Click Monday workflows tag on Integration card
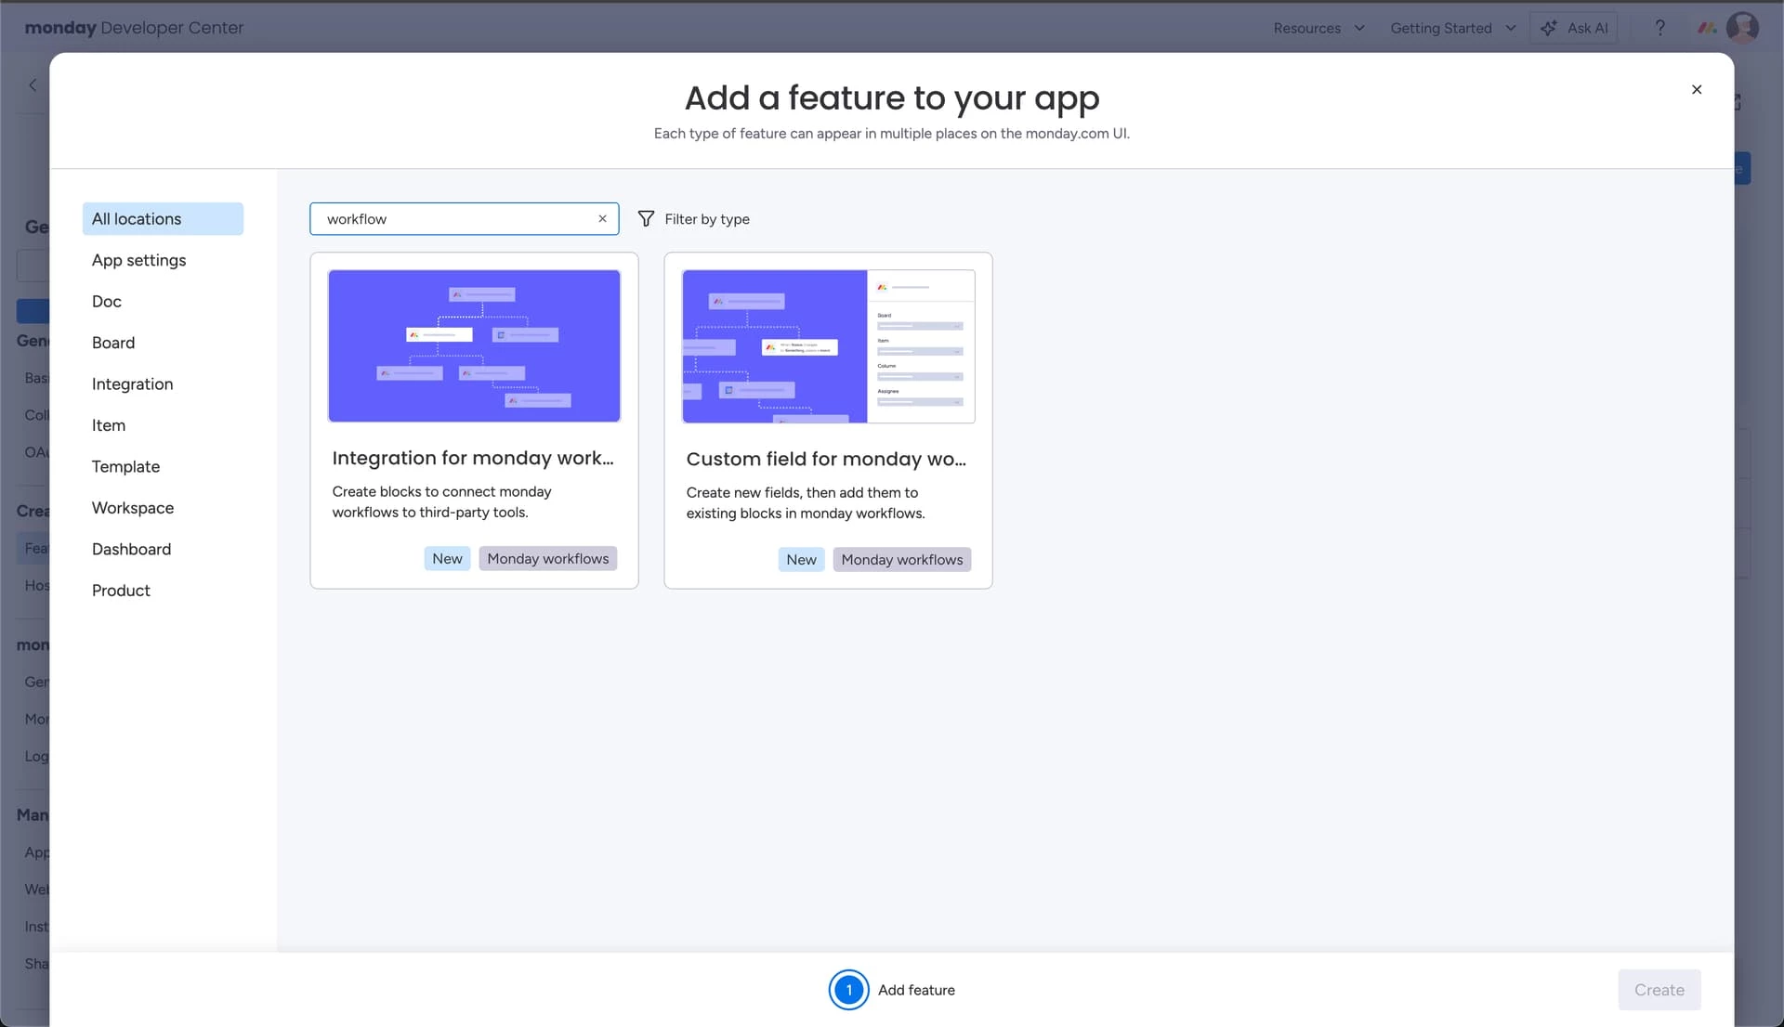Screen dimensions: 1784x1027 pos(548,559)
